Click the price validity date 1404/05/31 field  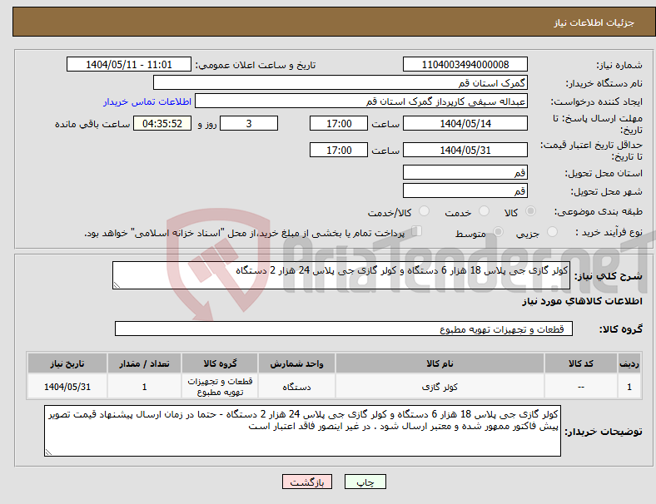click(465, 150)
